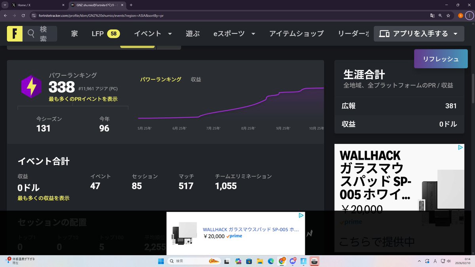Viewport: 475px width, 267px height.
Task: Click 最も多くのPRイベントを表示 link
Action: [x=83, y=99]
